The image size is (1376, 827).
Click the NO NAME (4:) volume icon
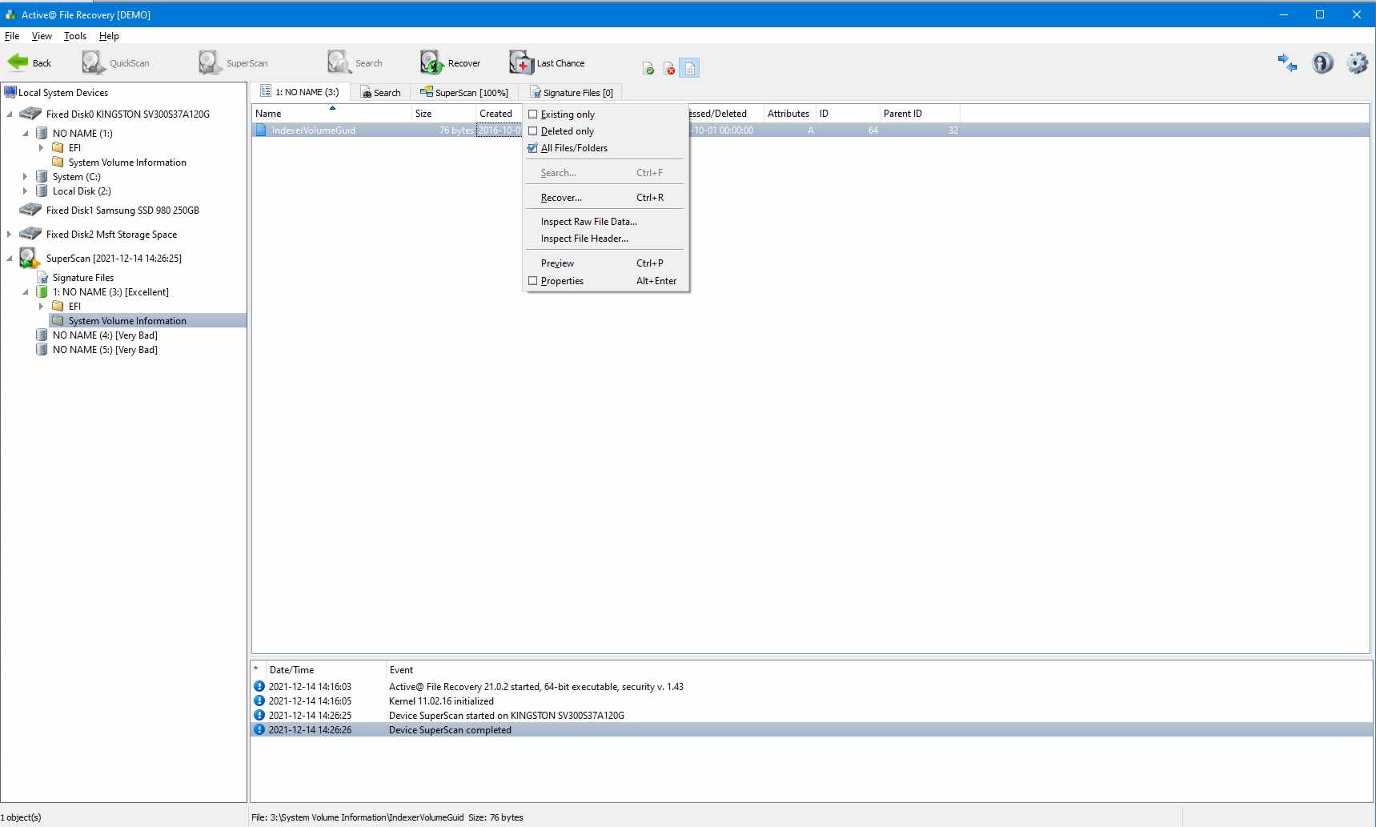coord(42,335)
